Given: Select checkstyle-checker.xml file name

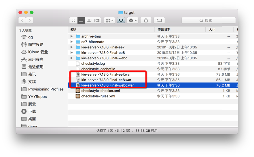Looking at the screenshot, I should (x=101, y=91).
